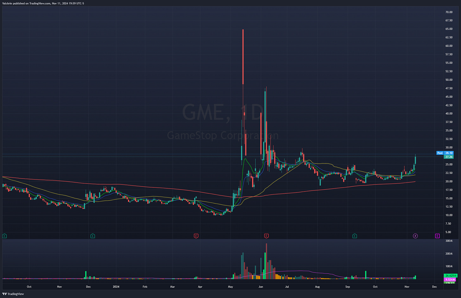Viewport: 461px width, 298px height.
Task: Open the red earnings marker near June
Action: coord(266,236)
